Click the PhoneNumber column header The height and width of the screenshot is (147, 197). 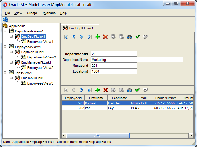166,98
